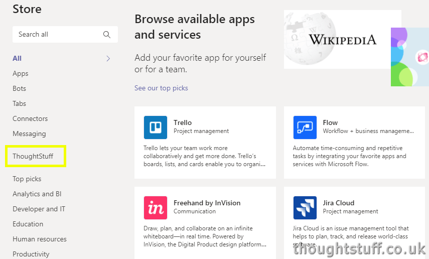Image resolution: width=429 pixels, height=259 pixels.
Task: Click 'Workflow + business manageme...' subtitle
Action: coord(368,131)
